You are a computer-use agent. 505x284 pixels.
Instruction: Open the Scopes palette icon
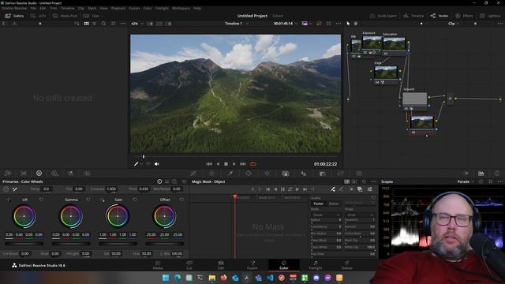pos(481,174)
